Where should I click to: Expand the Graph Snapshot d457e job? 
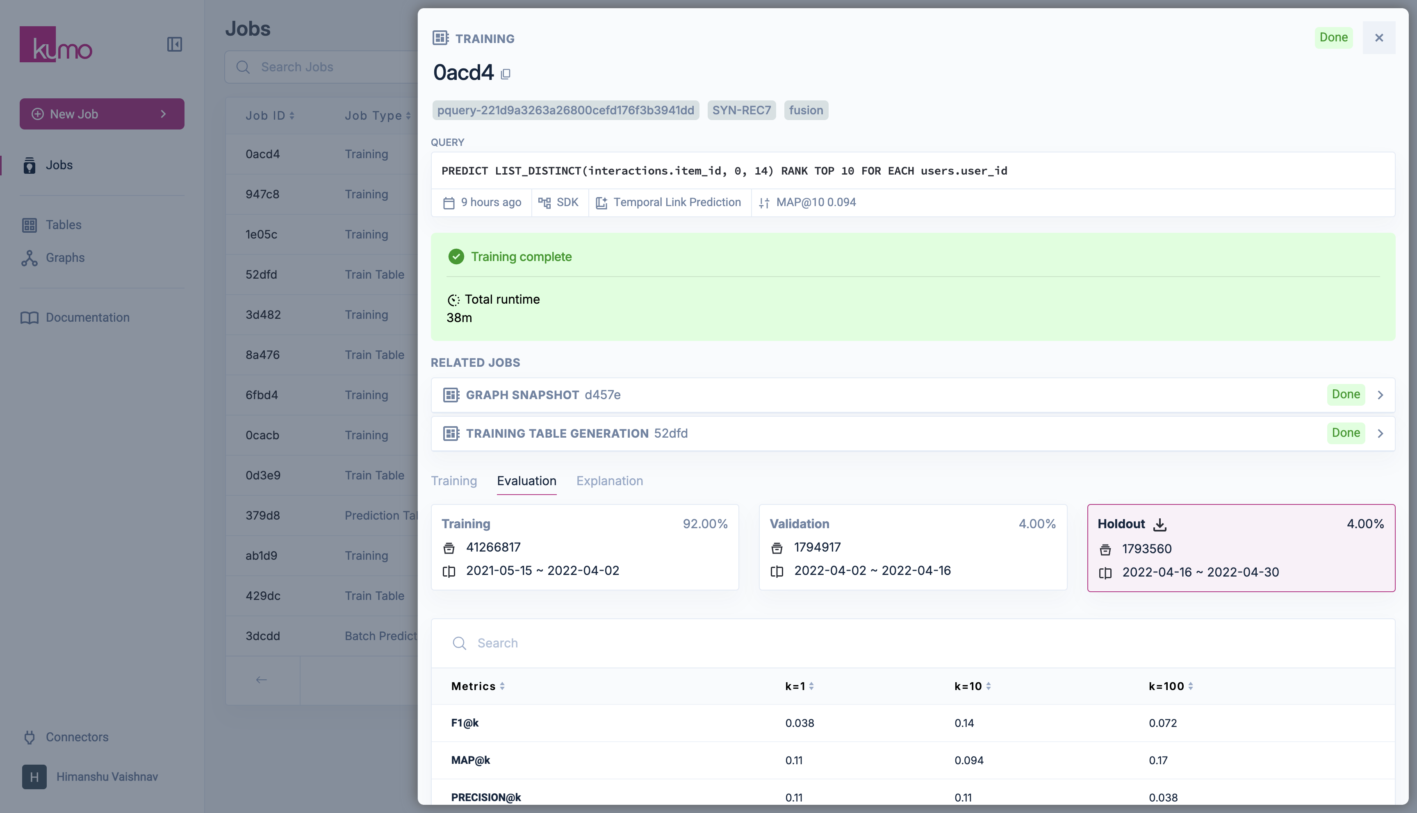click(x=1380, y=395)
